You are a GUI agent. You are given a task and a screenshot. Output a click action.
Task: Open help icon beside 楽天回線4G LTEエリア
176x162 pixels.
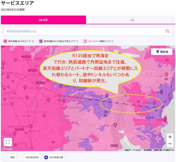pyautogui.click(x=33, y=41)
